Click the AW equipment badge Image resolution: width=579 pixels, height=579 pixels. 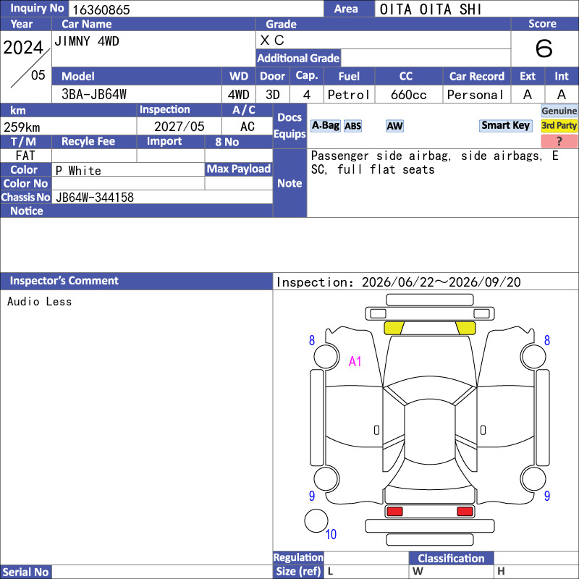(394, 126)
